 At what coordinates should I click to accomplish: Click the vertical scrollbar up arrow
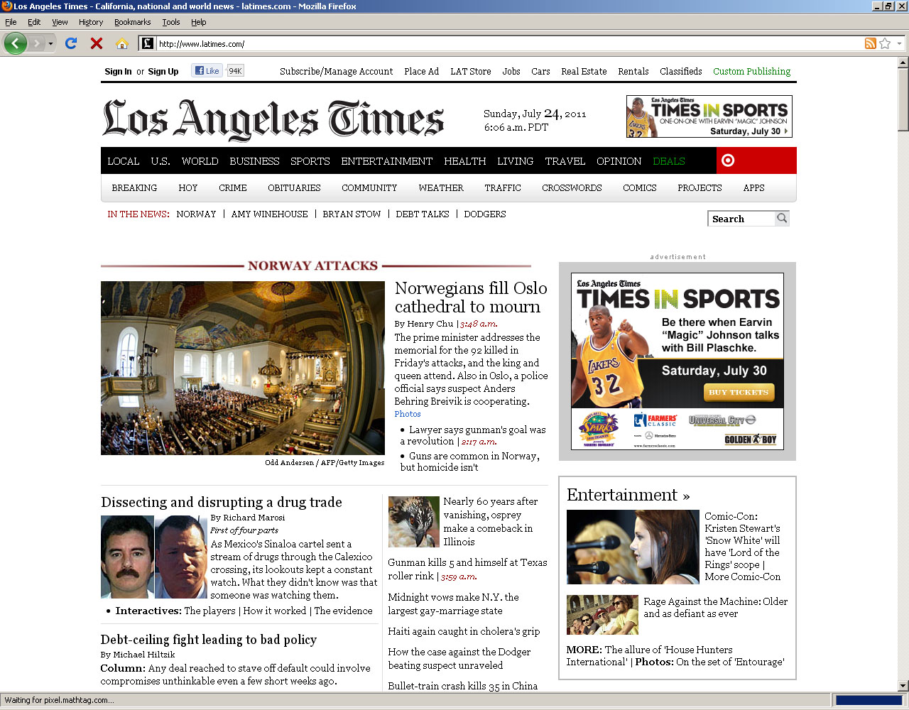point(903,62)
